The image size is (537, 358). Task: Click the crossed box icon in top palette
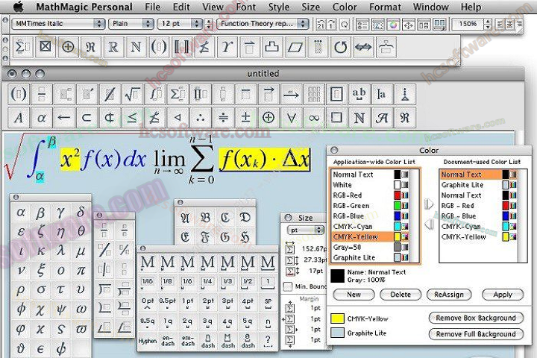45,47
